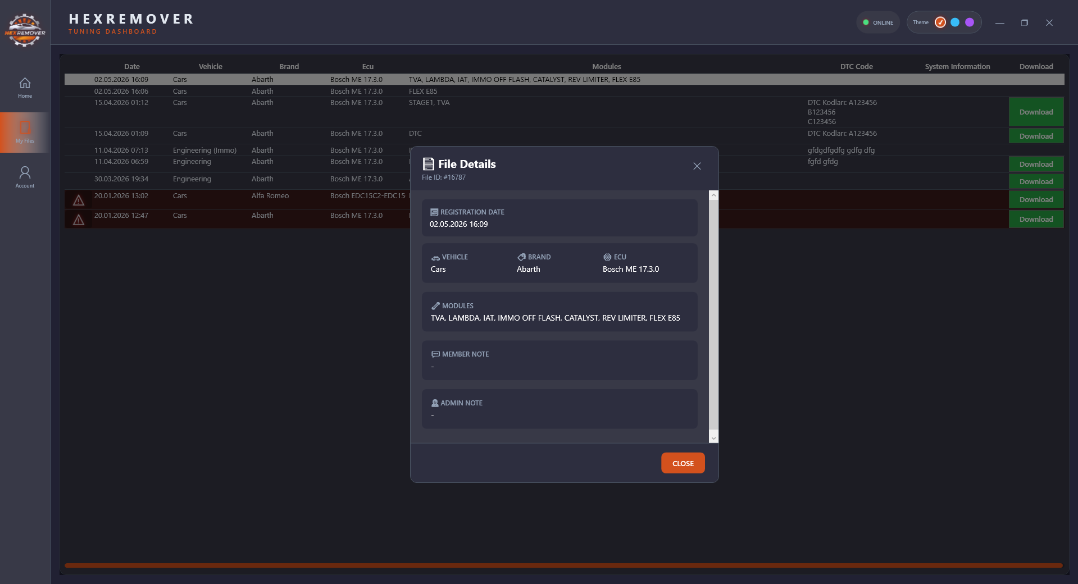The image size is (1078, 584).
Task: Click the Vehicle car icon
Action: (435, 258)
